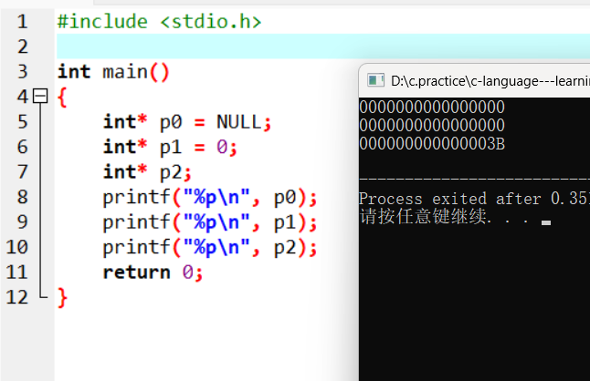Click the printf statement printing p2
Screen dimensions: 590x381
coord(210,247)
